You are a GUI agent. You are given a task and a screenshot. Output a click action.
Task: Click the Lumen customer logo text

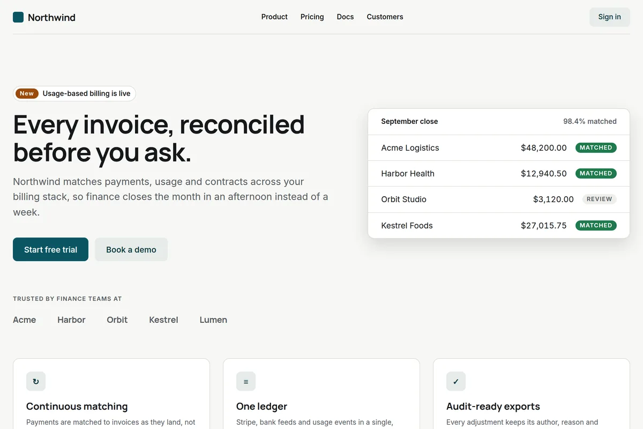[x=213, y=320]
